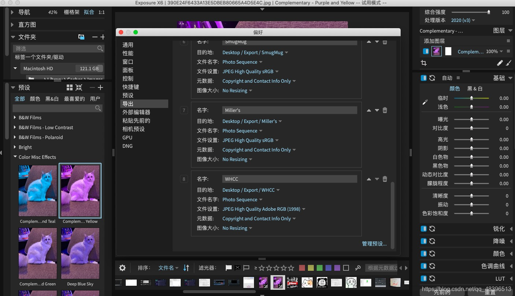Toggle the Color panel switch
Image resolution: width=515 pixels, height=296 pixels.
[x=424, y=254]
